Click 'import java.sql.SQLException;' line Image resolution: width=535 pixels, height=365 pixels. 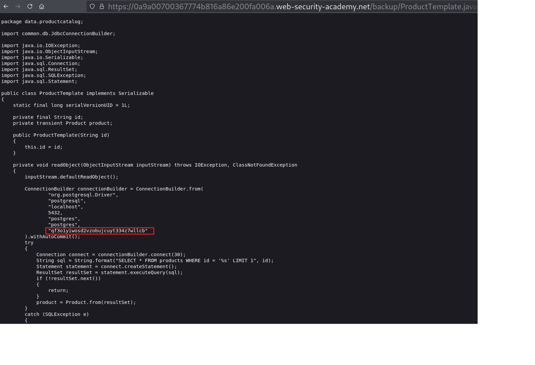coord(43,75)
